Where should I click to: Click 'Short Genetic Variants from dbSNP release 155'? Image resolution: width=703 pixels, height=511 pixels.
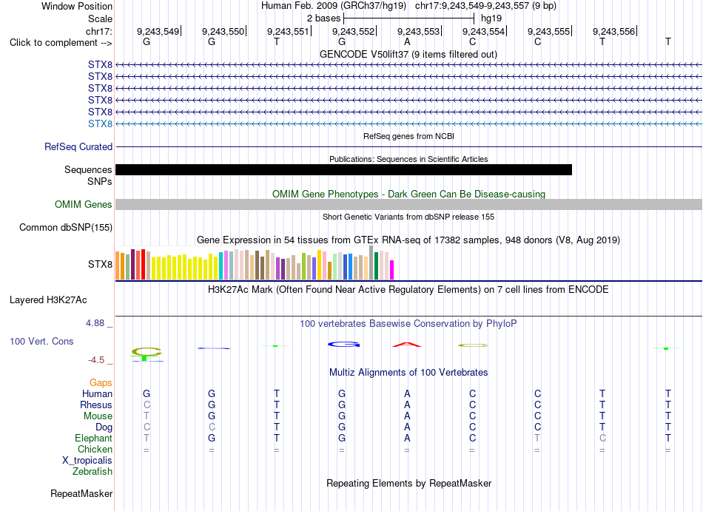coord(408,217)
